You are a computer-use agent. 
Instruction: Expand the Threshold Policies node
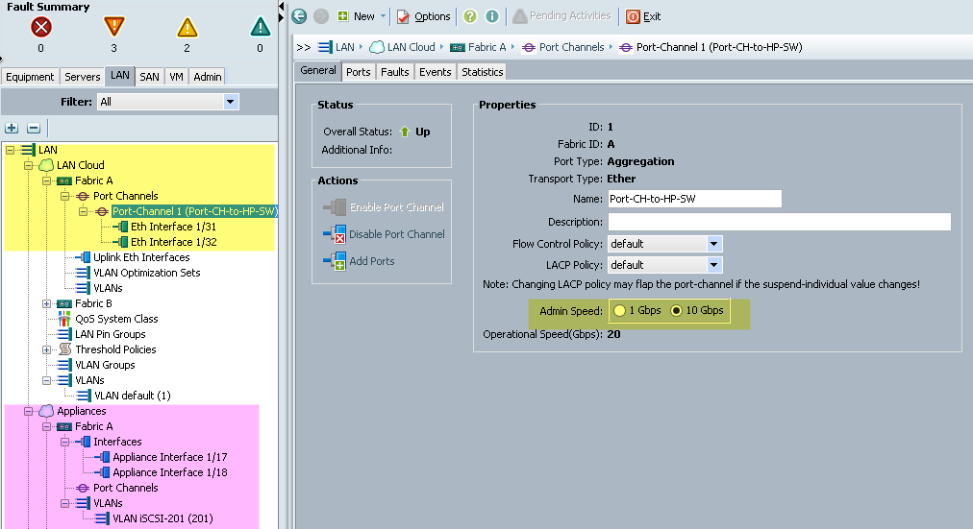tap(46, 349)
